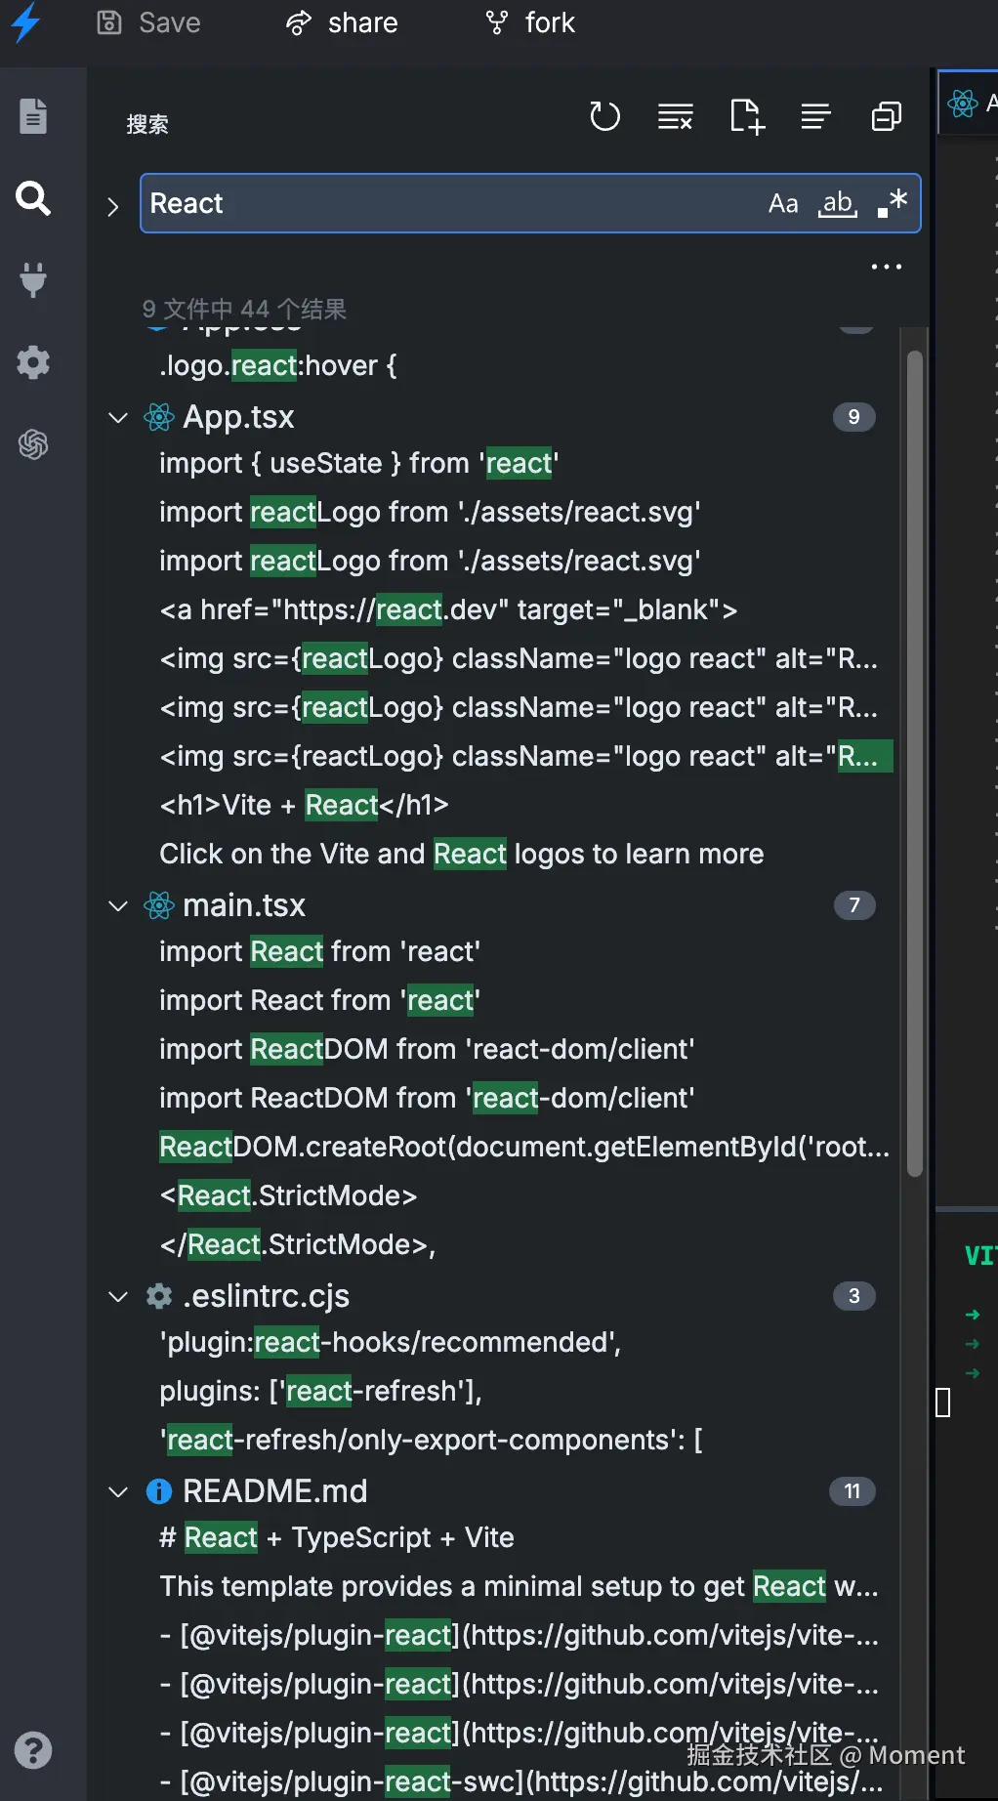Select result ".logo.react:hover {"
This screenshot has width=998, height=1801.
click(278, 365)
